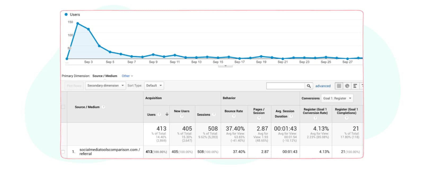
Task: Select the Sep 3 data point on chart
Action: (89, 29)
